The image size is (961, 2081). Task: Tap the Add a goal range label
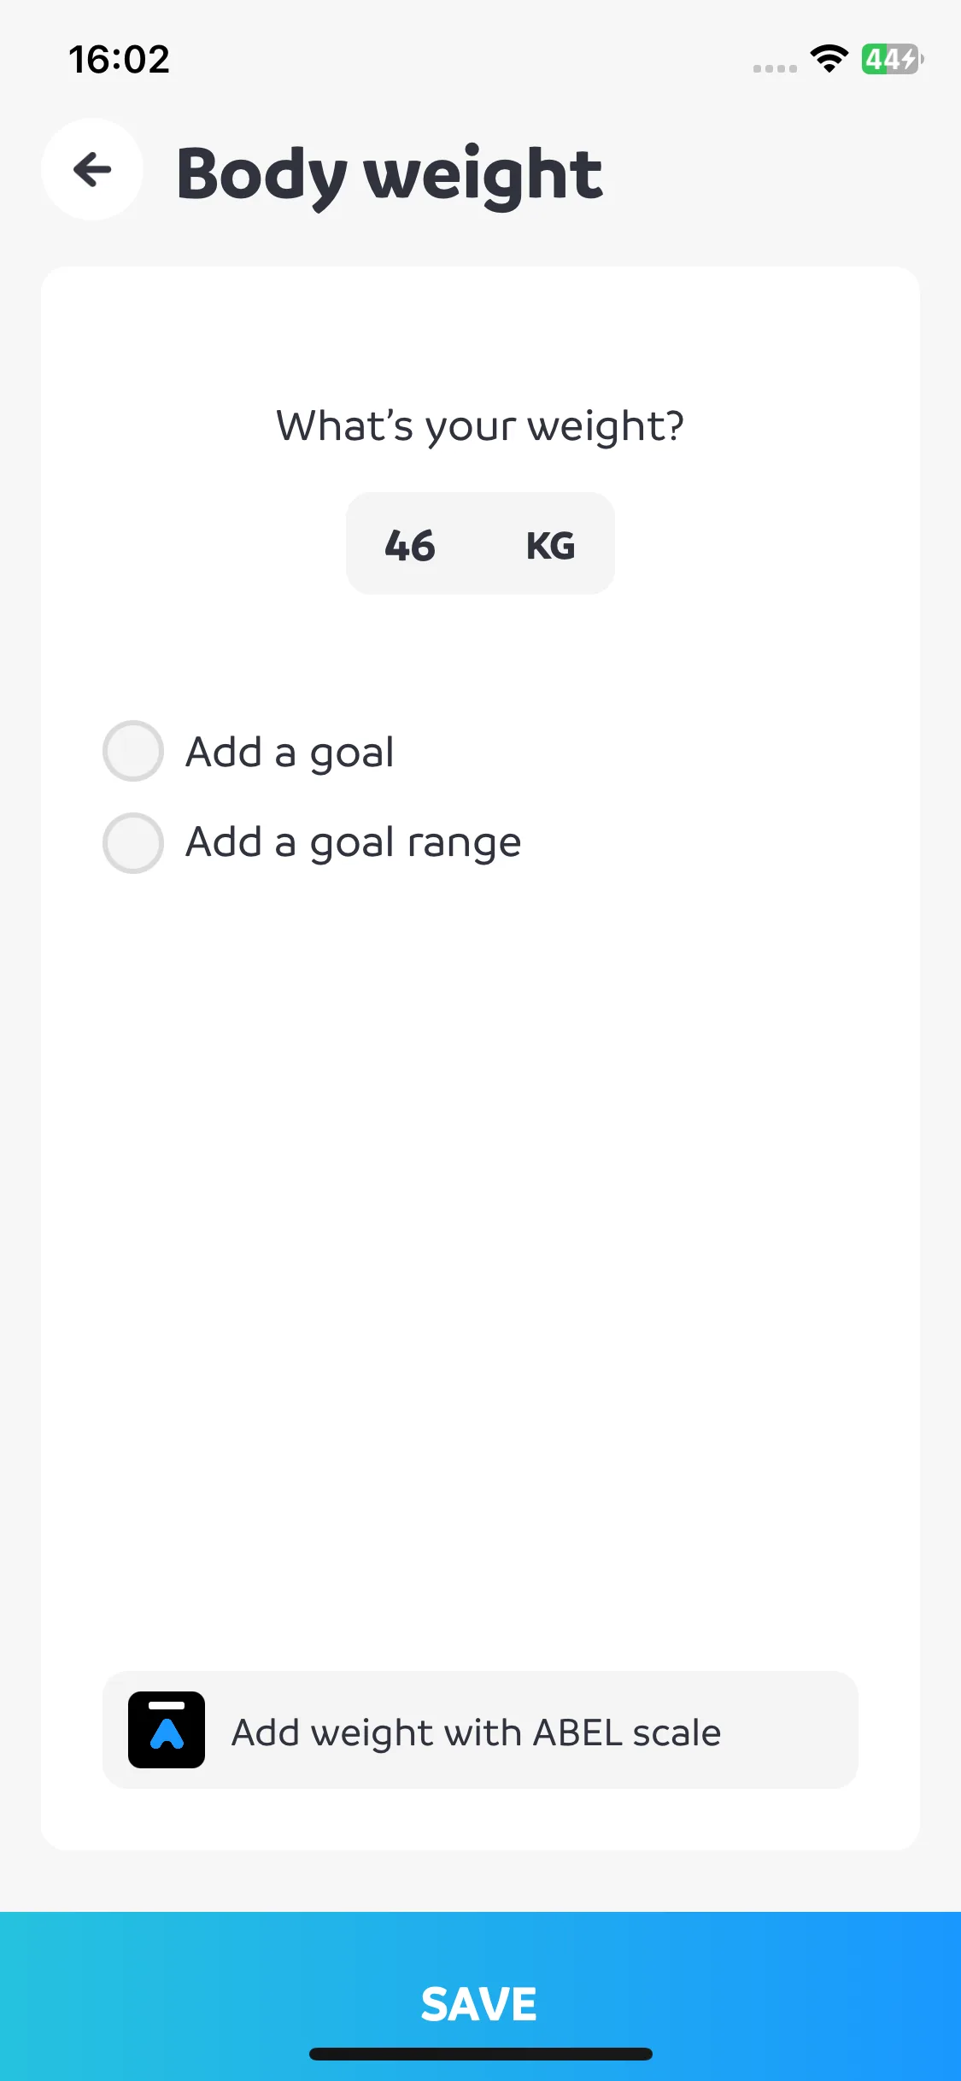click(353, 843)
